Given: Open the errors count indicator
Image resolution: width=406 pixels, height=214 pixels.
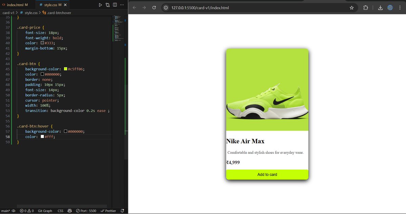Looking at the screenshot, I should [x=23, y=211].
